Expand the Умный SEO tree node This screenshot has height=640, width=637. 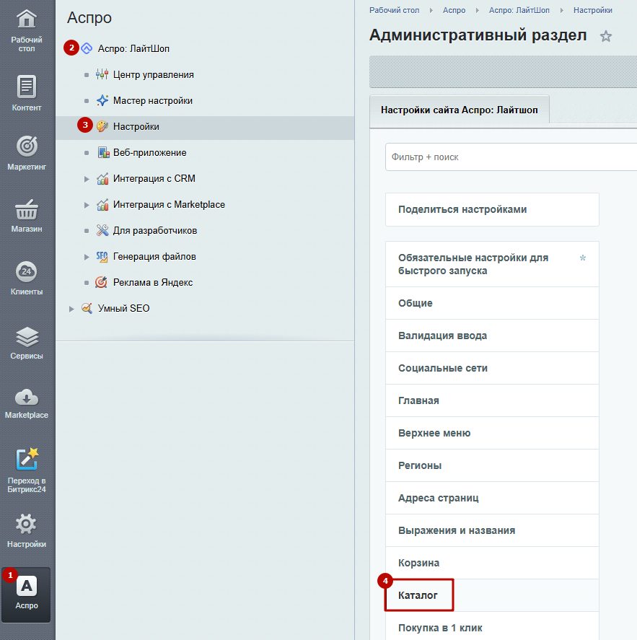71,309
